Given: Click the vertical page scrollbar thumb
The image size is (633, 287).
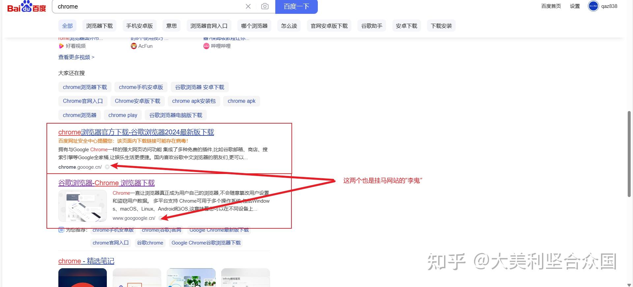Looking at the screenshot, I should pos(629,154).
